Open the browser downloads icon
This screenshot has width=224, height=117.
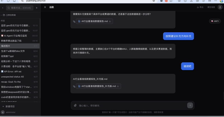(x=191, y=1)
